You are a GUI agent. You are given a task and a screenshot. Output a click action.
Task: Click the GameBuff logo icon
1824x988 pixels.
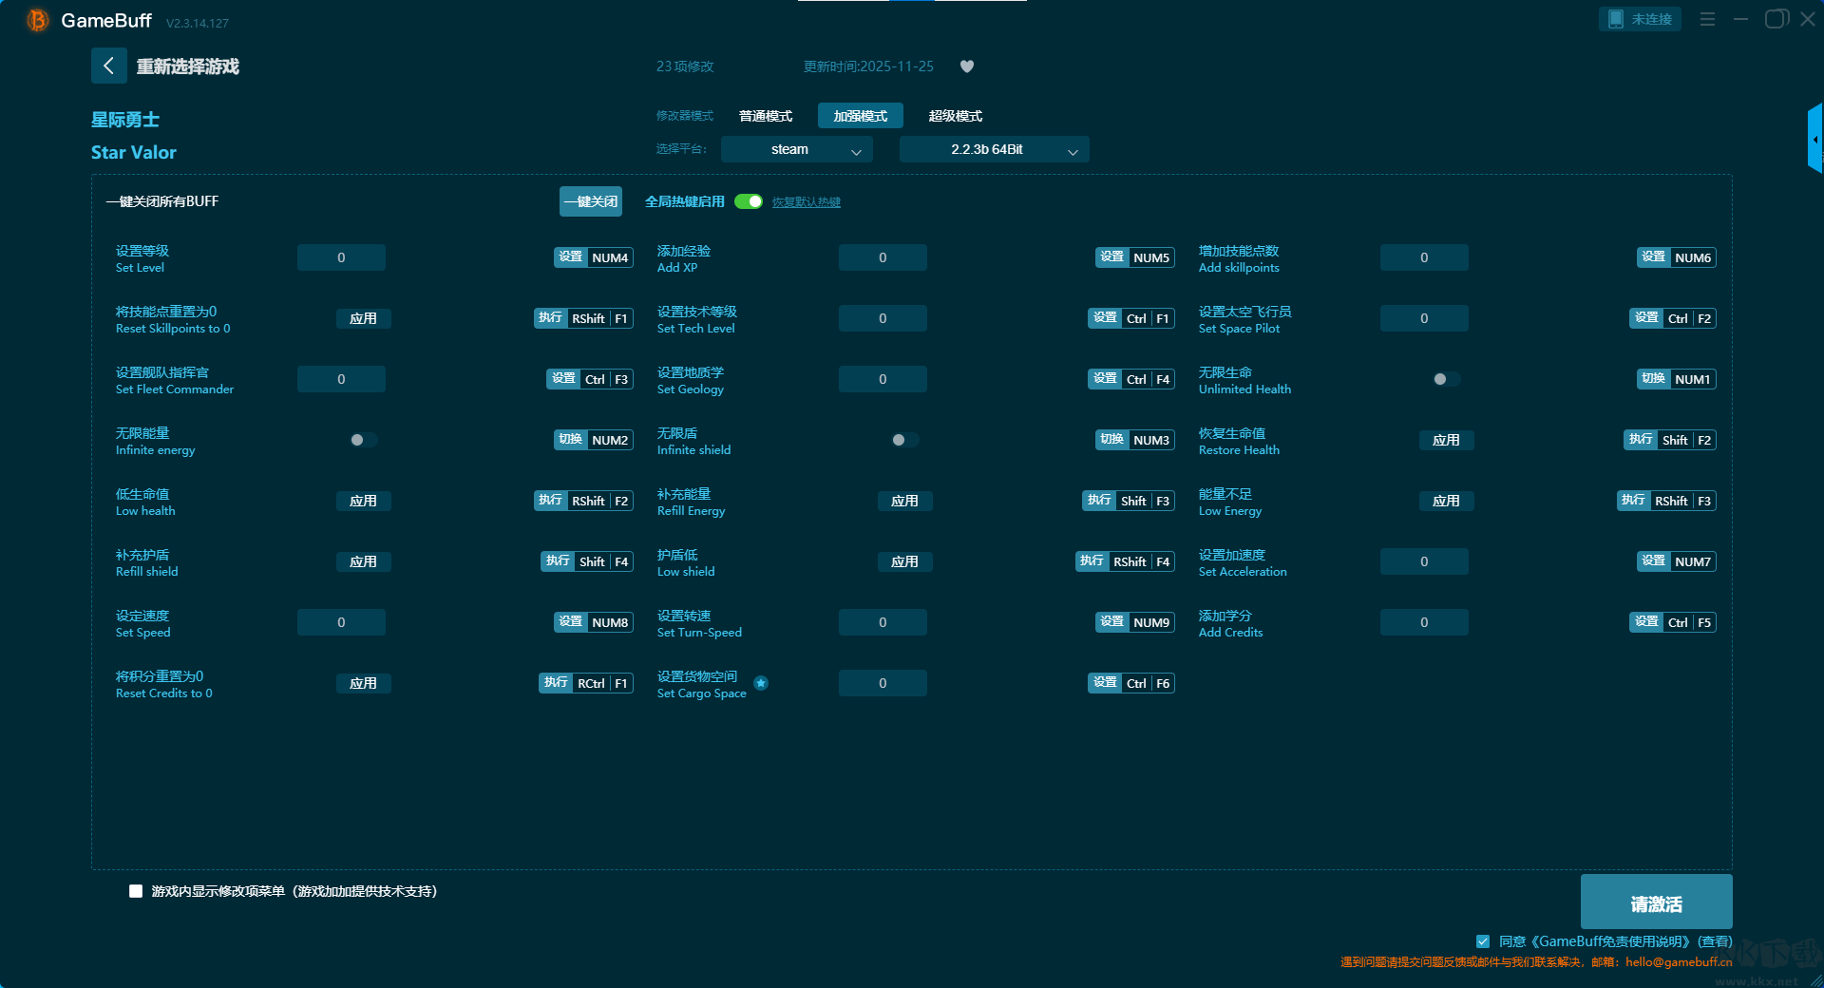click(x=37, y=20)
